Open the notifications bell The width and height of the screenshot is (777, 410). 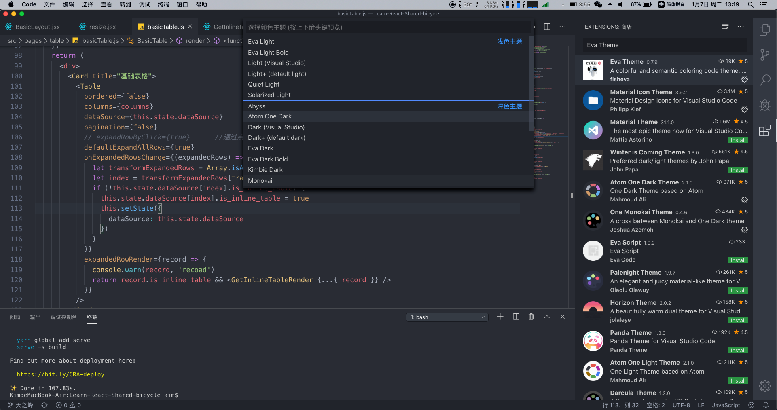tap(766, 405)
